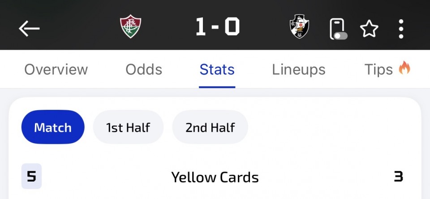
Task: Open the three-dot more options menu
Action: pyautogui.click(x=401, y=29)
